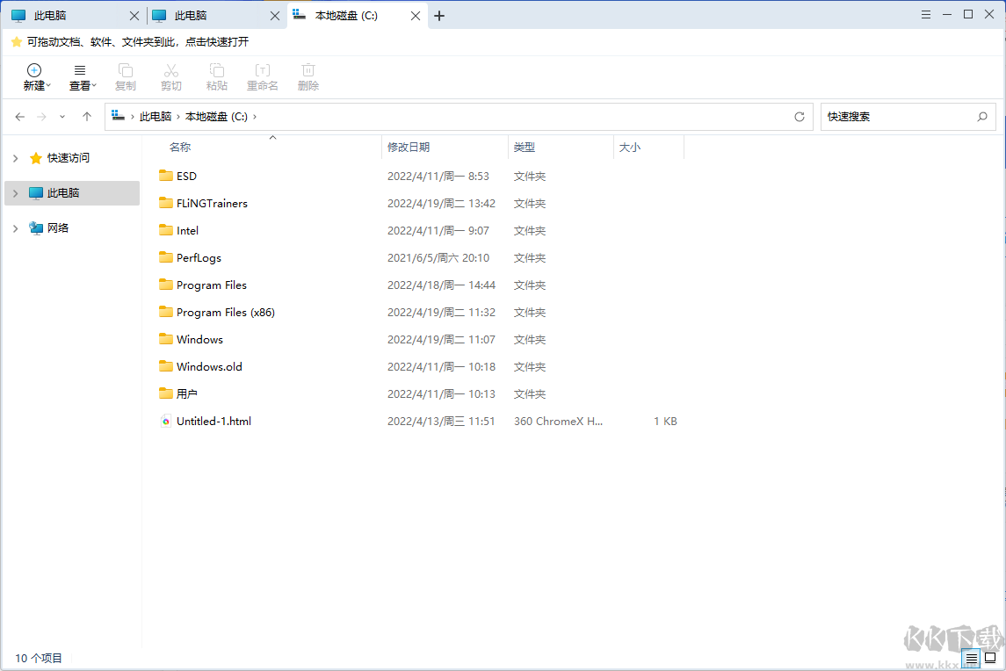
Task: Click the 快速搜索 search field
Action: pyautogui.click(x=896, y=117)
